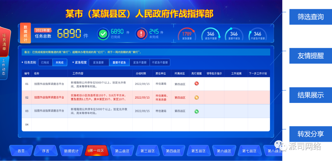This screenshot has width=332, height=161.
Task: Click the red exclamation uncompleted icon
Action: pyautogui.click(x=141, y=33)
